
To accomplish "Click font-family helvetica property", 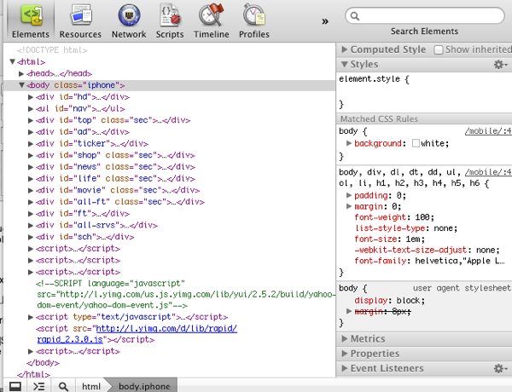I will click(429, 261).
